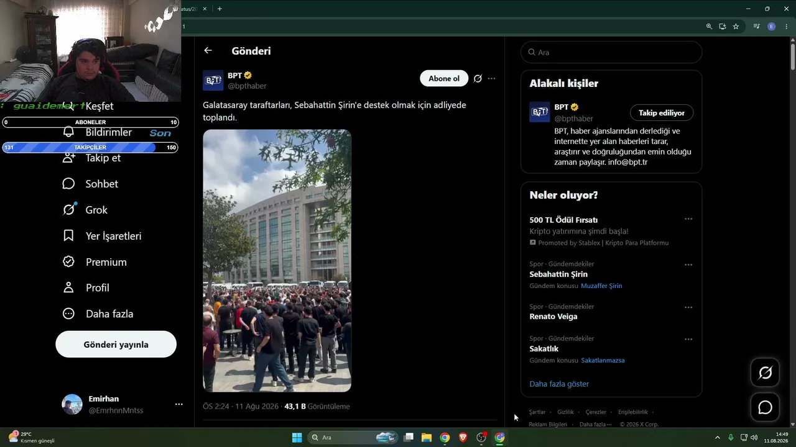Open the BPT avatar on the post
The height and width of the screenshot is (447, 796).
213,81
